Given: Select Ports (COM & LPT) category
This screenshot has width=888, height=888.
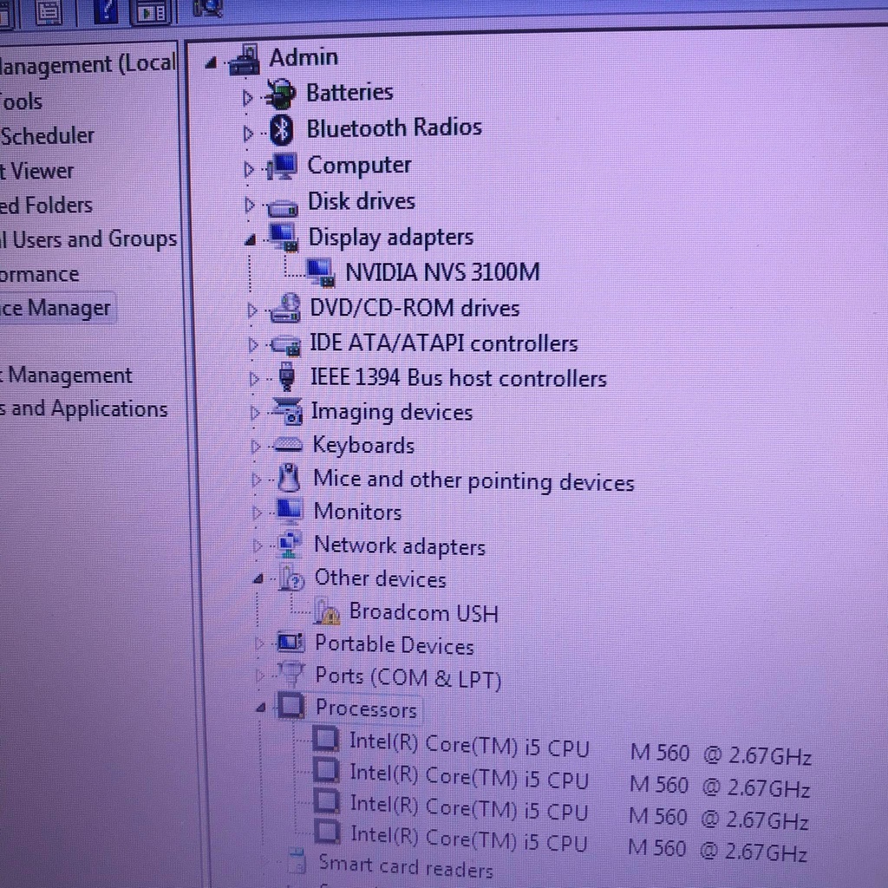Looking at the screenshot, I should 408,677.
